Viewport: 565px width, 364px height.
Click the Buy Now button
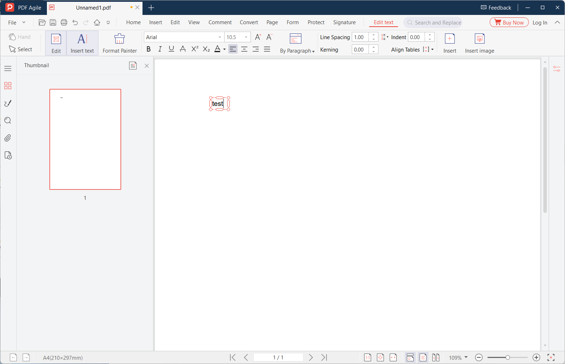click(x=509, y=22)
